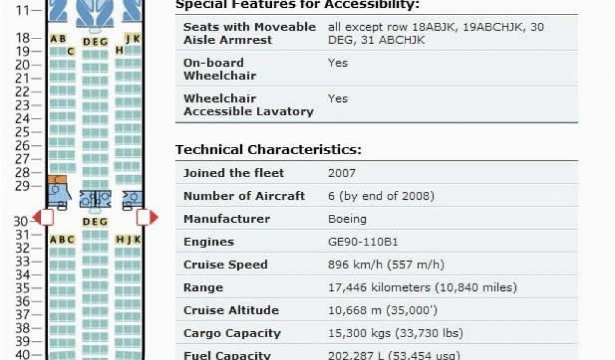Image resolution: width=615 pixels, height=360 pixels.
Task: Select the row 18 DEG seat label
Action: point(95,41)
